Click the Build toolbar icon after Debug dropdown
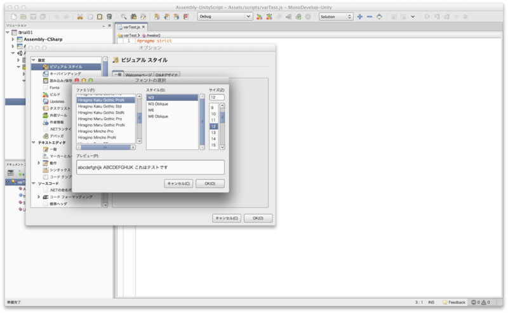The height and width of the screenshot is (313, 508). click(259, 17)
